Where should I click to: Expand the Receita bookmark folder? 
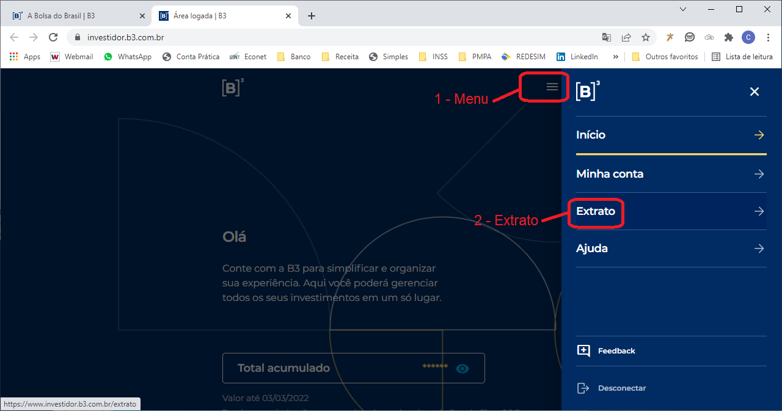point(340,57)
